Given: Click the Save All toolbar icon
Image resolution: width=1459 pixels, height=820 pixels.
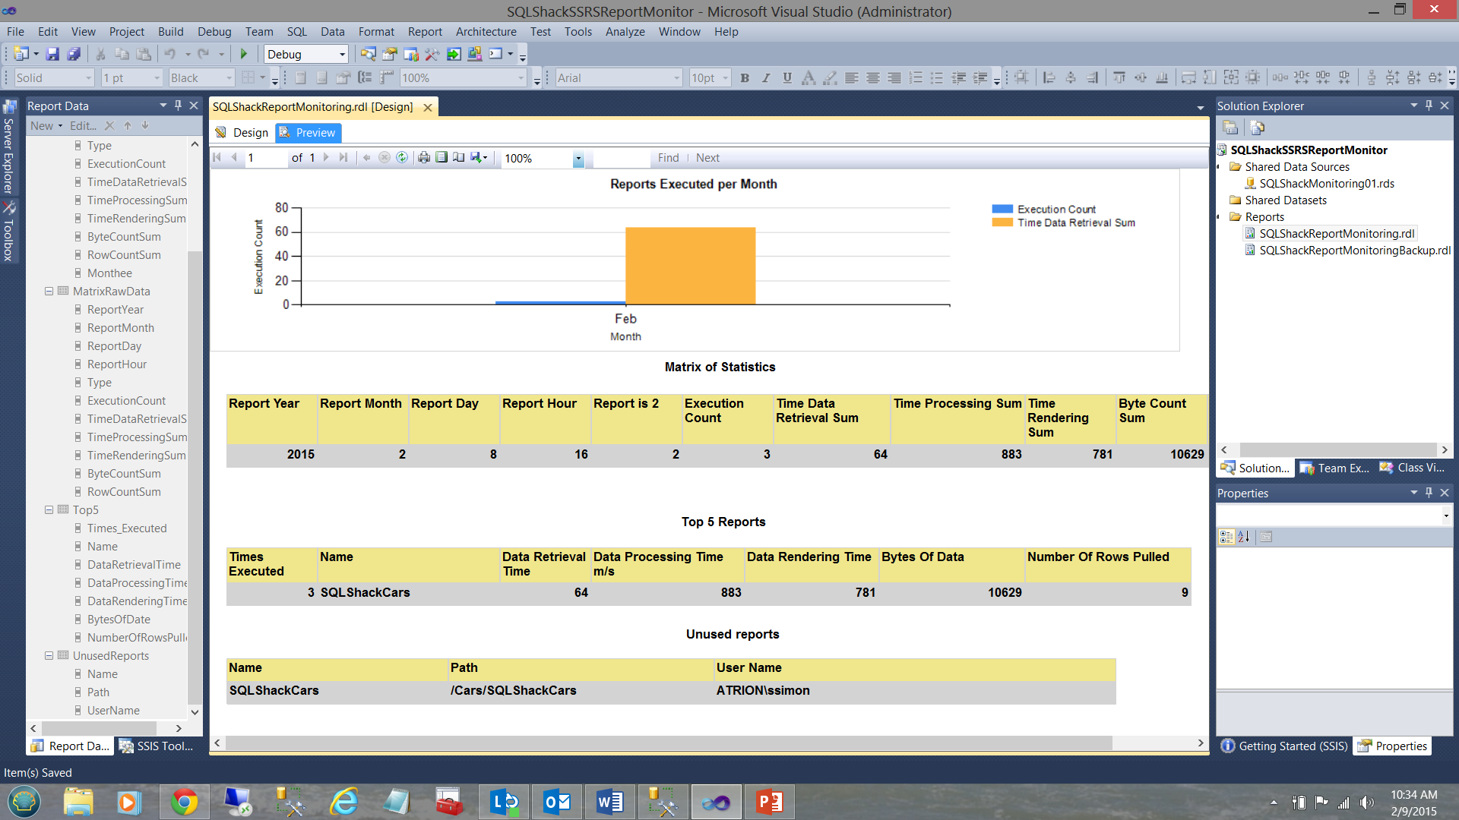Looking at the screenshot, I should coord(74,54).
